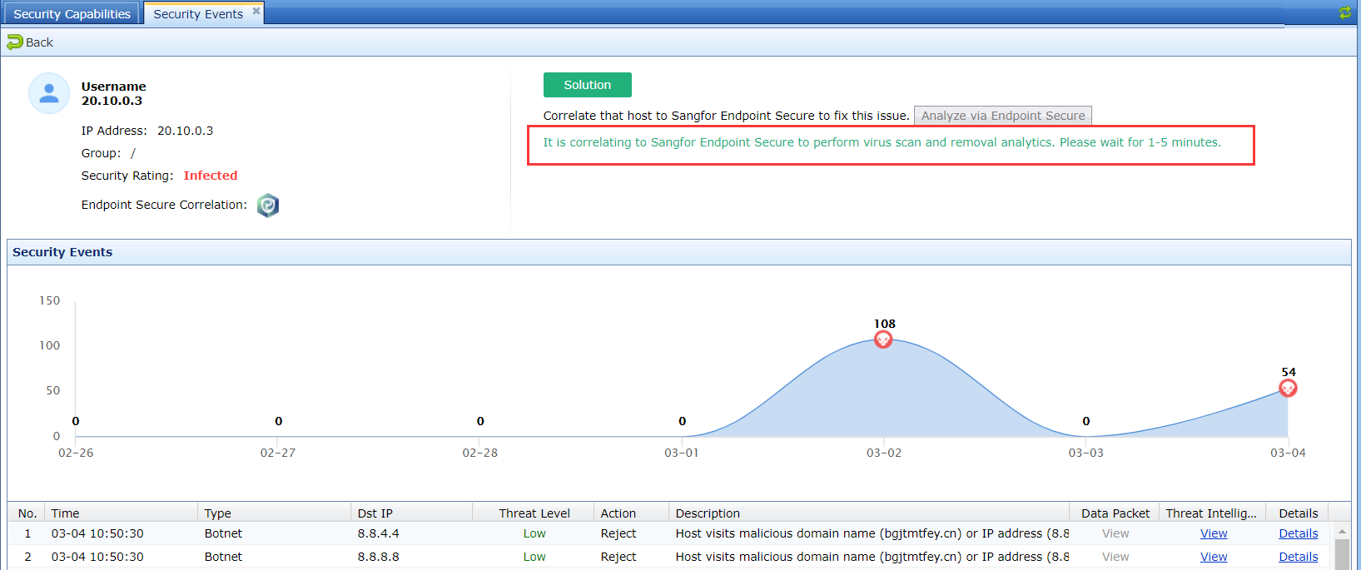Click Analyze via Endpoint Secure button
The height and width of the screenshot is (570, 1361).
tap(1002, 116)
